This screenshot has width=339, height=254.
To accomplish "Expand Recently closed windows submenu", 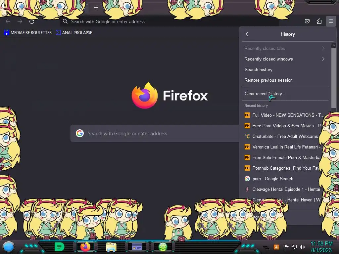I will coord(285,59).
